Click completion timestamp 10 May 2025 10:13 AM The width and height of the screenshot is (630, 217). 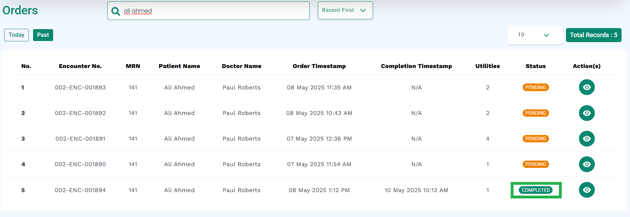click(416, 190)
